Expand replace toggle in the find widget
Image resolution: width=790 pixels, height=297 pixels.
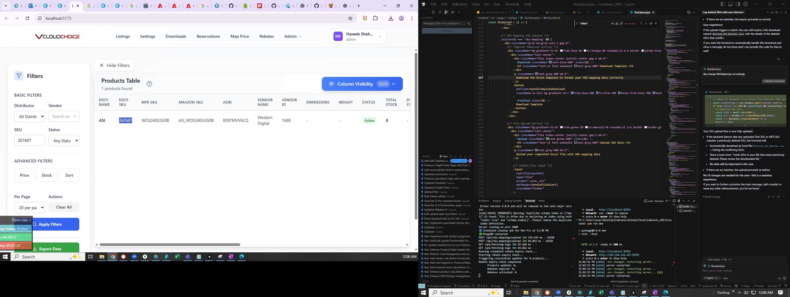(x=577, y=23)
